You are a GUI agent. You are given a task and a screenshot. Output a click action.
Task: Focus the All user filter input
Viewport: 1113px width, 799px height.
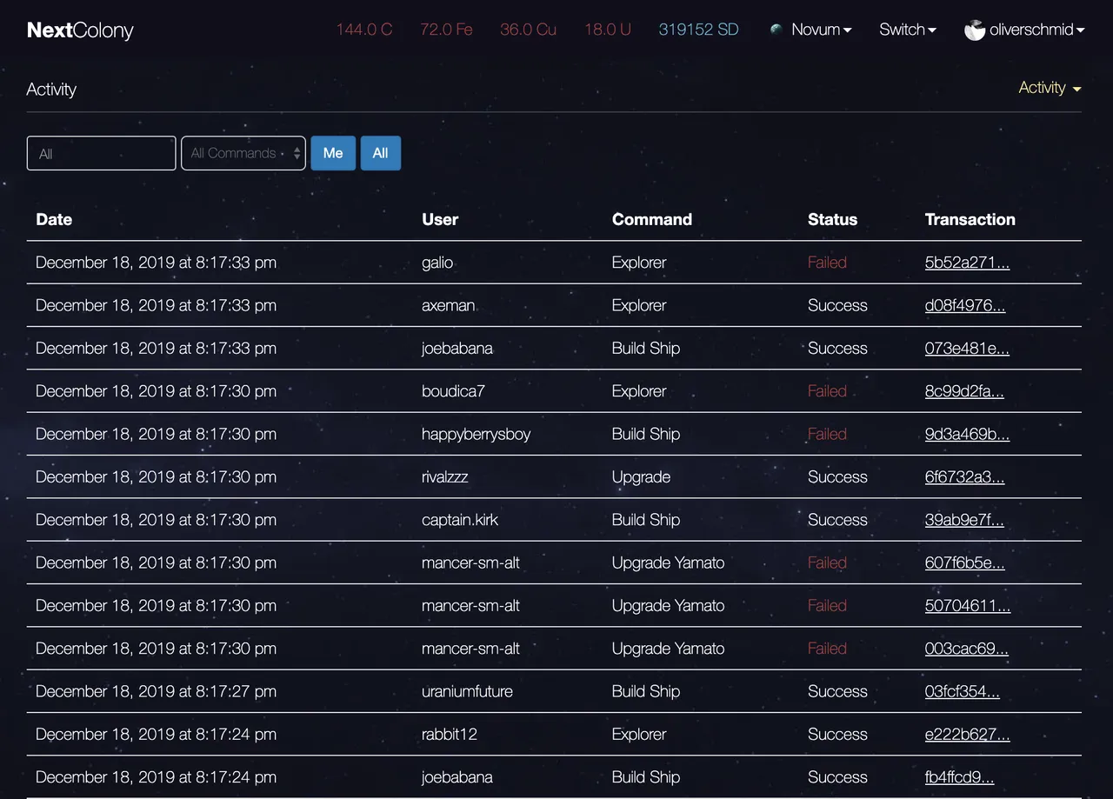click(x=101, y=153)
